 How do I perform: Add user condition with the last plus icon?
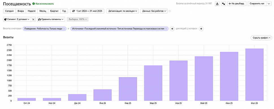pyautogui.click(x=201, y=29)
